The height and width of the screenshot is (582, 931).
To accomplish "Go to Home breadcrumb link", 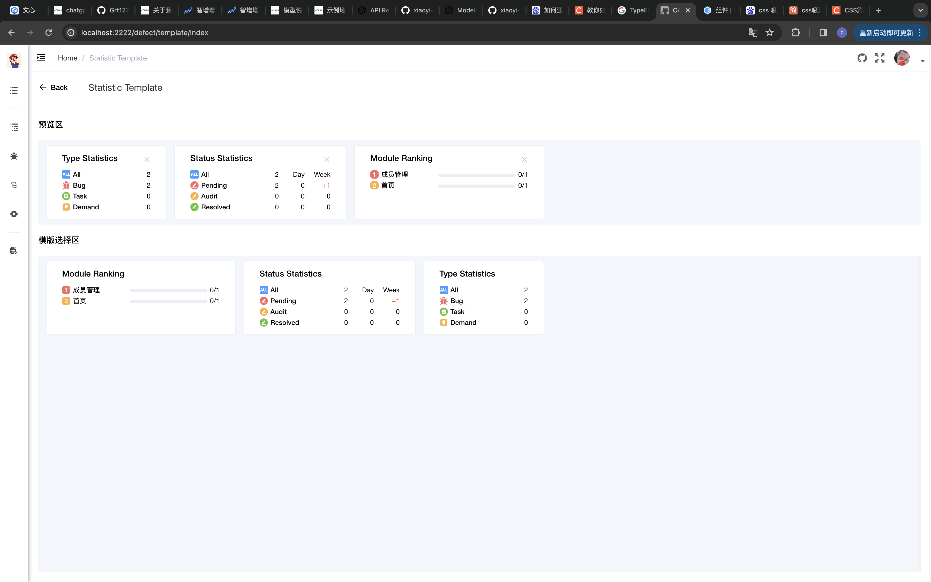I will pos(67,58).
